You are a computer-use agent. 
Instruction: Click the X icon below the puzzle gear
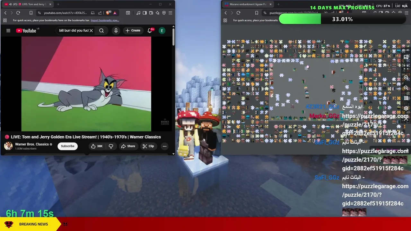click(x=406, y=118)
